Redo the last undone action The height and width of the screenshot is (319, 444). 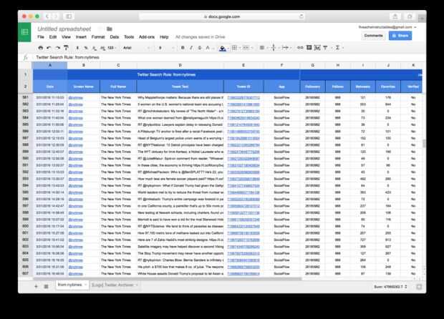click(x=57, y=48)
